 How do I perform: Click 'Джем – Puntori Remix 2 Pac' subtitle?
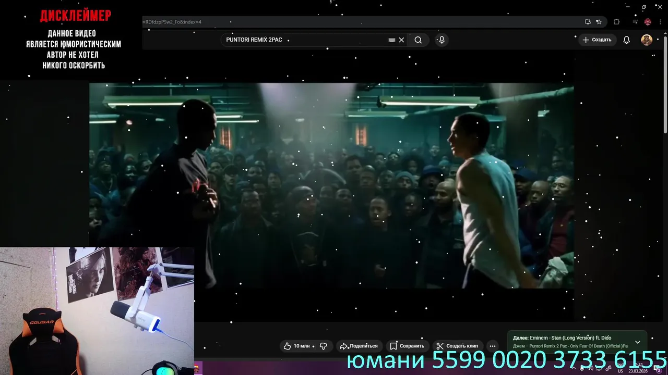(570, 346)
